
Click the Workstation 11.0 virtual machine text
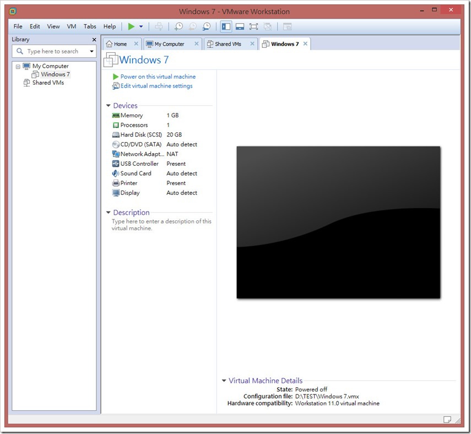[337, 403]
